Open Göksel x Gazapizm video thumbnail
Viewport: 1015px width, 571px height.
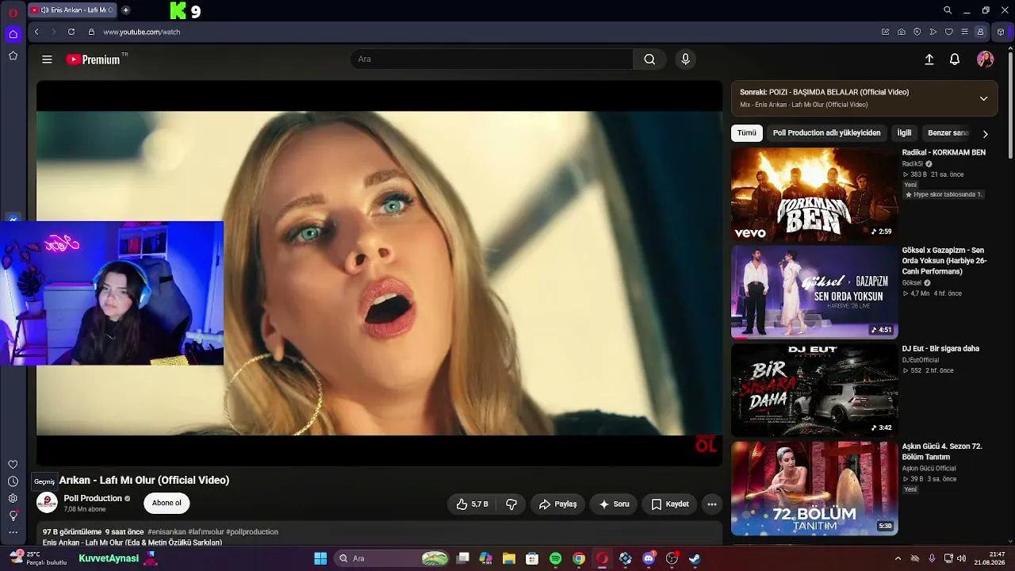(x=814, y=292)
